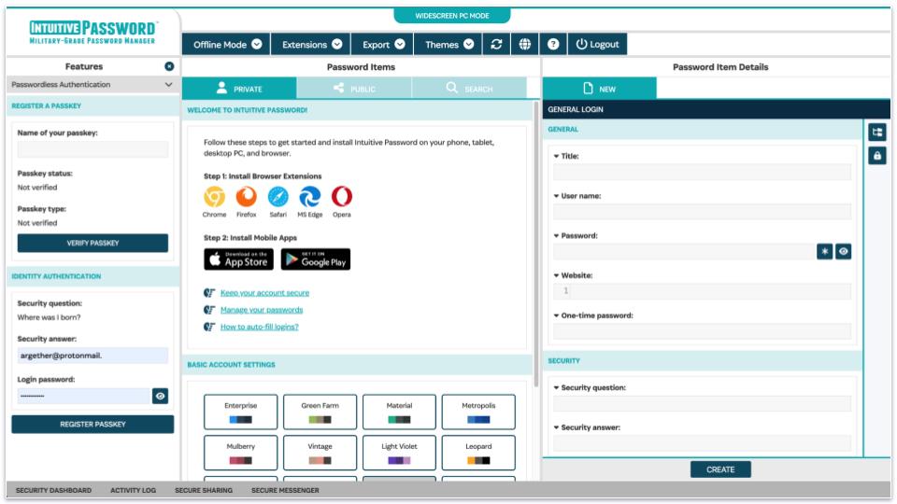Viewport: 897px width, 504px height.
Task: Click the sync refresh icon in toolbar
Action: pyautogui.click(x=496, y=44)
